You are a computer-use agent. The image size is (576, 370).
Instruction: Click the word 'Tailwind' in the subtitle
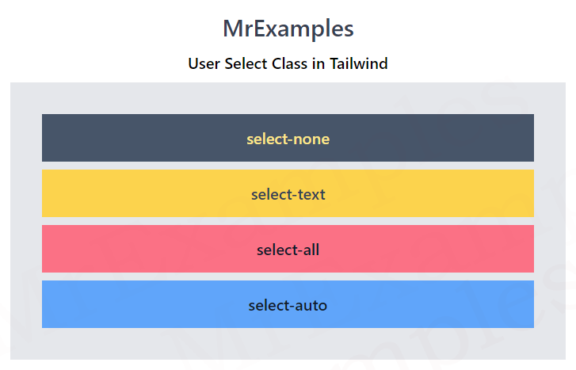click(359, 63)
